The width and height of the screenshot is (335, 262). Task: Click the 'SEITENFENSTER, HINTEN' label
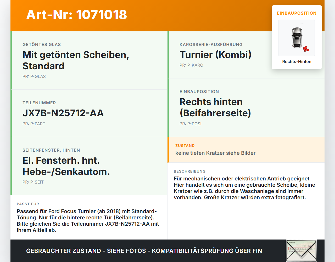pyautogui.click(x=51, y=150)
